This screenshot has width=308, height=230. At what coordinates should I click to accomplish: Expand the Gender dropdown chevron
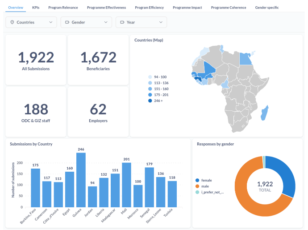coord(106,22)
